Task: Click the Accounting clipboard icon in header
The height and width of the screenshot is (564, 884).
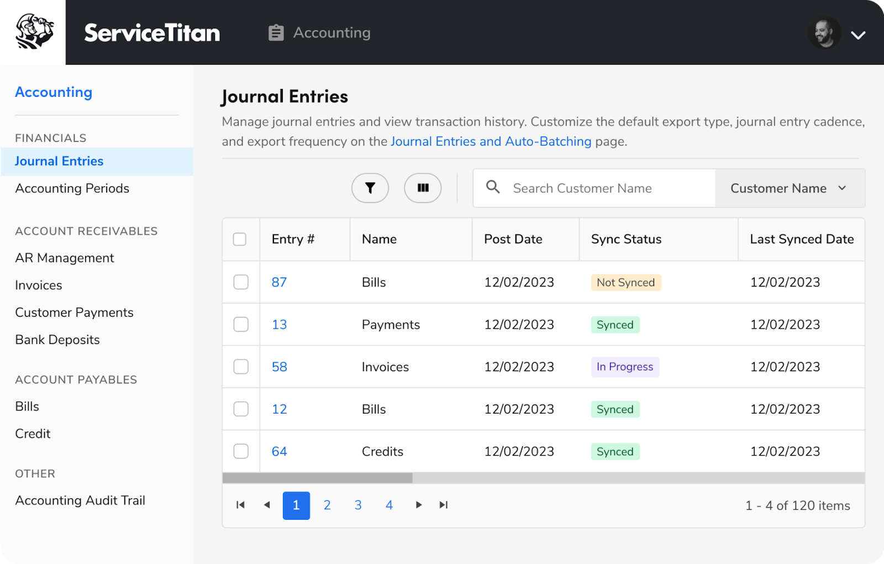Action: (276, 33)
